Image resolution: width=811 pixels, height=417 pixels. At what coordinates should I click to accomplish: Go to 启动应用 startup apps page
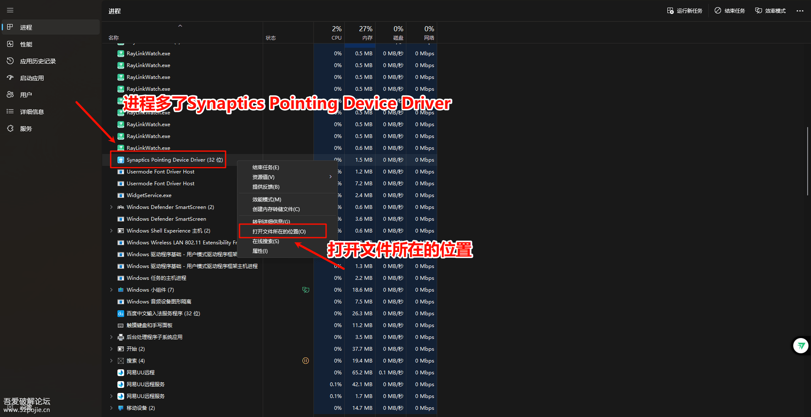click(32, 78)
